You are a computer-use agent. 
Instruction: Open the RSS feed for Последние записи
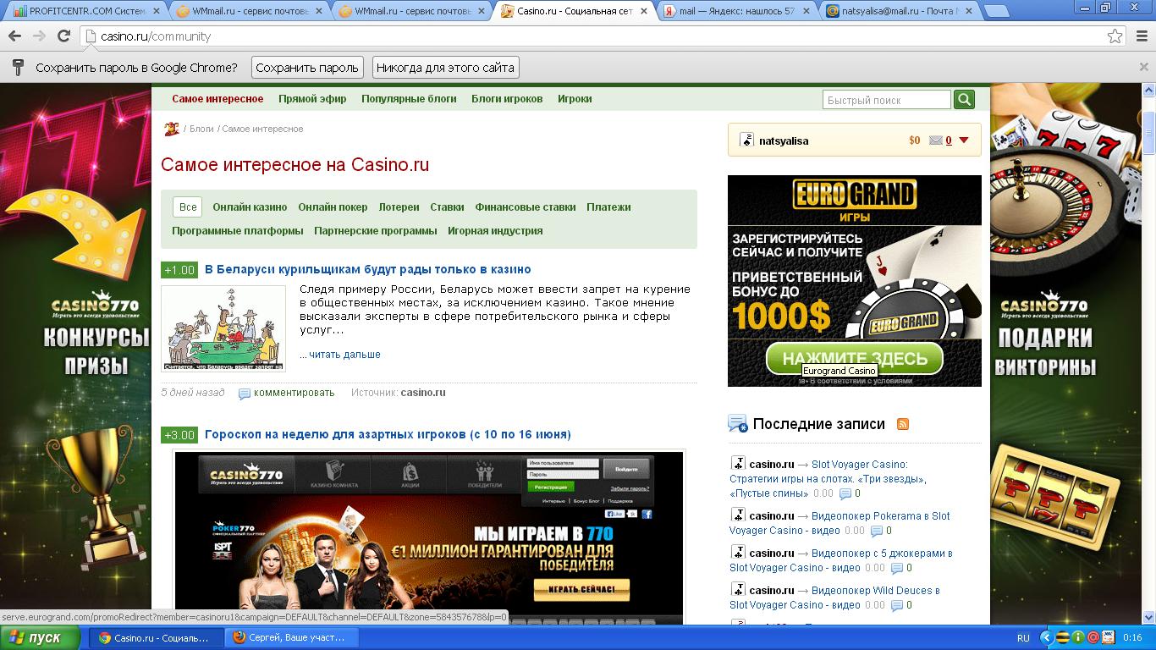[903, 424]
